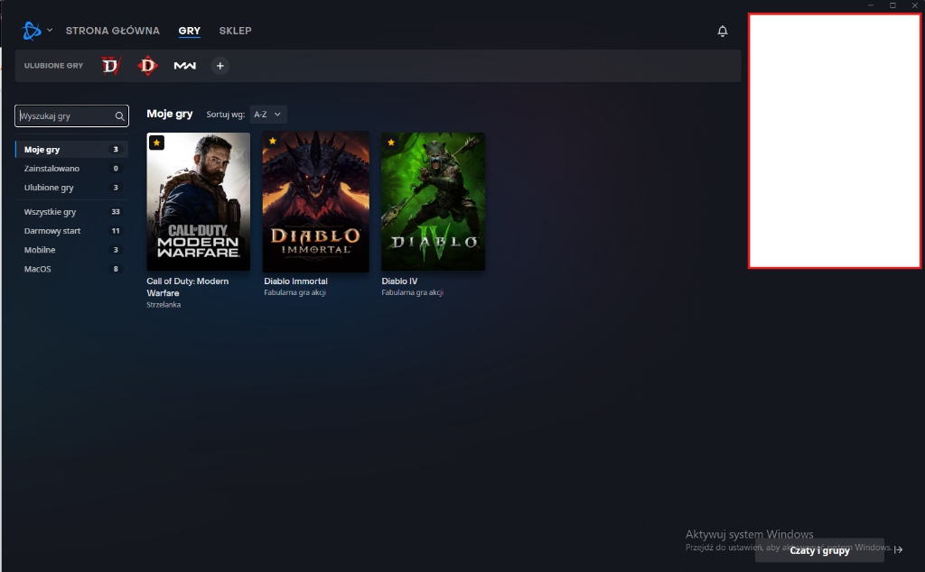Open the Call of Duty Modern Warfare cover
Viewport: 925px width, 572px height.
point(198,201)
